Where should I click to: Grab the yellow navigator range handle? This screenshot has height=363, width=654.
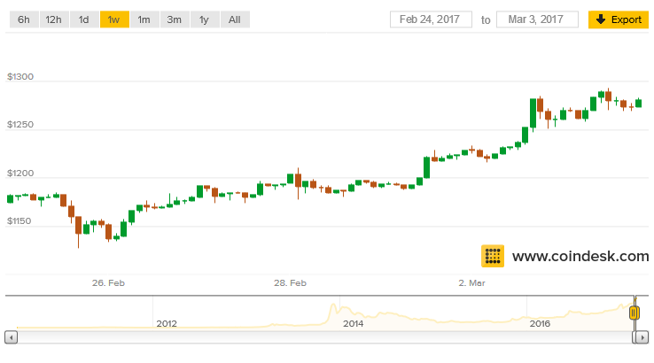coord(635,313)
